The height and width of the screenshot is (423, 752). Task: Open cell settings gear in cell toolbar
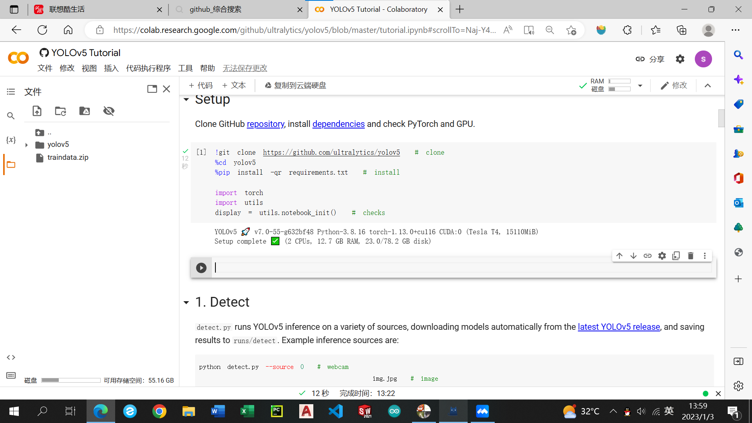point(662,256)
